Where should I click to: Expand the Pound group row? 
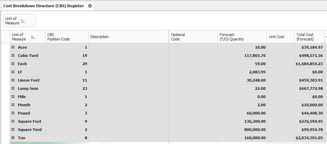click(13, 113)
